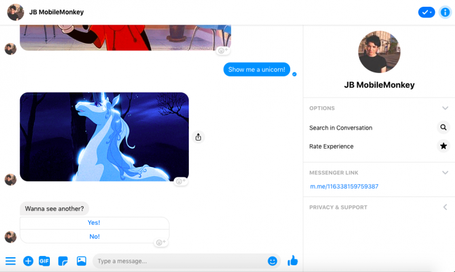The width and height of the screenshot is (455, 272).
Task: Toggle the conversation info panel
Action: point(445,12)
